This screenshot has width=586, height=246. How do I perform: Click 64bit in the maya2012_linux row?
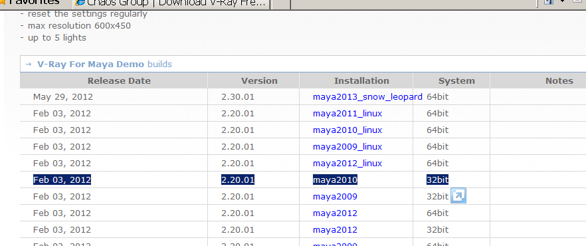click(438, 164)
